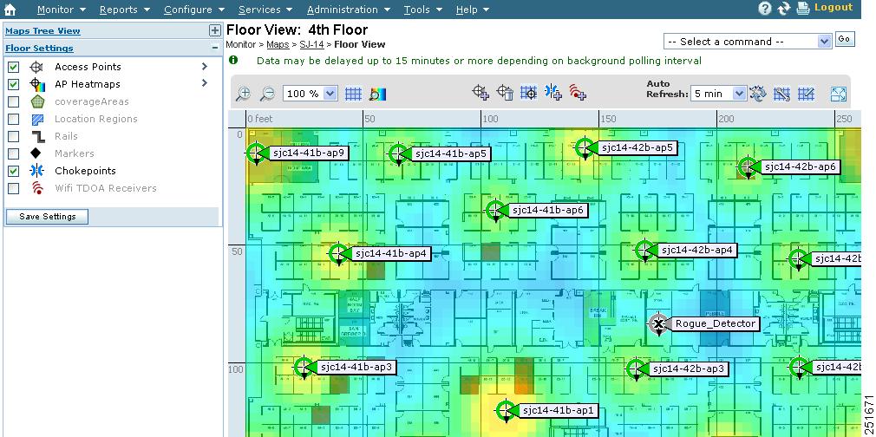876x437 pixels.
Task: Enable the Location Regions checkbox
Action: 14,119
